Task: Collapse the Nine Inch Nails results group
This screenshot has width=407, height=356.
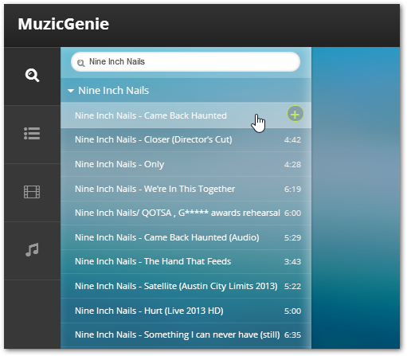Action: [x=71, y=91]
